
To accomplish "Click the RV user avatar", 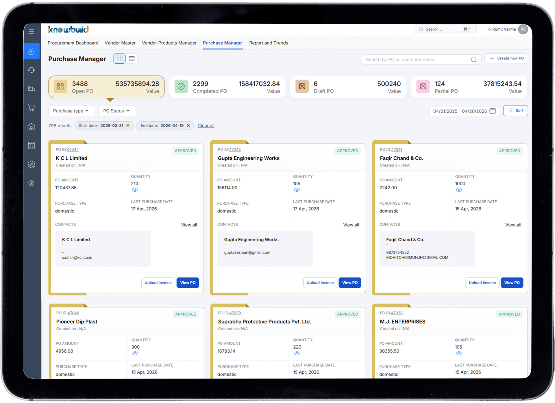I will pyautogui.click(x=523, y=29).
